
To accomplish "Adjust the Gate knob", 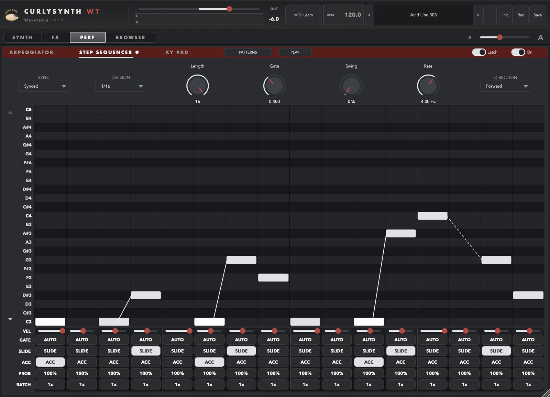I will (274, 86).
